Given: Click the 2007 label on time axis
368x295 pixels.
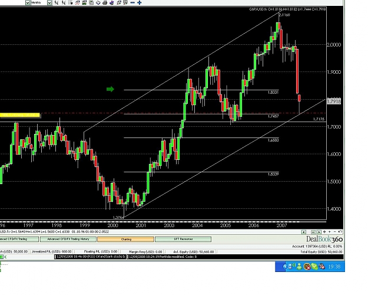Looking at the screenshot, I should [x=281, y=225].
